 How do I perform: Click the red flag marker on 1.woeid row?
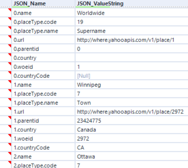pos(10,136)
